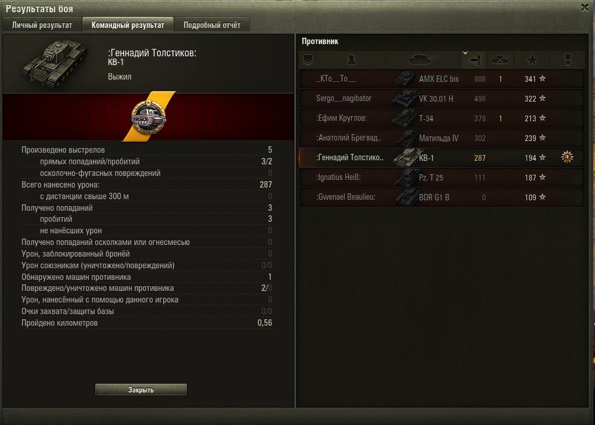Screen dimensions: 595x425
Task: Sort by platoon column header icon
Action: 308,60
